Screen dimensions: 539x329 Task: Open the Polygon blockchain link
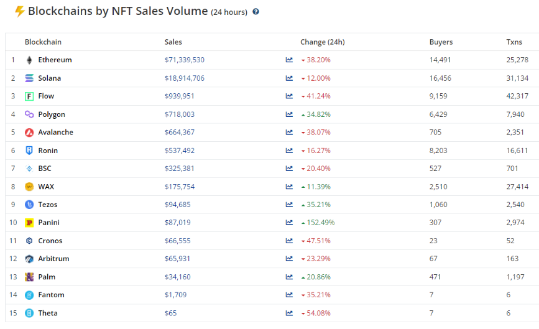pyautogui.click(x=52, y=114)
